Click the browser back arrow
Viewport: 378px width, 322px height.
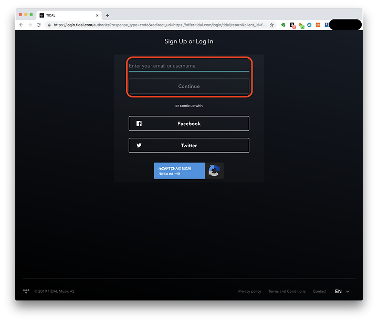(21, 25)
